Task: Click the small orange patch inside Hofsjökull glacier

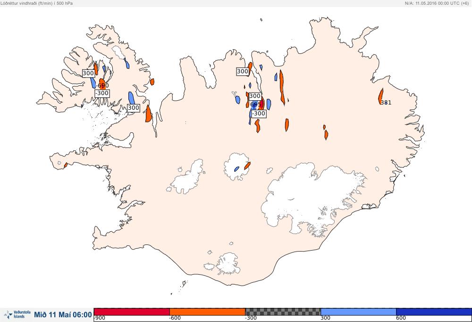Action: click(x=247, y=165)
